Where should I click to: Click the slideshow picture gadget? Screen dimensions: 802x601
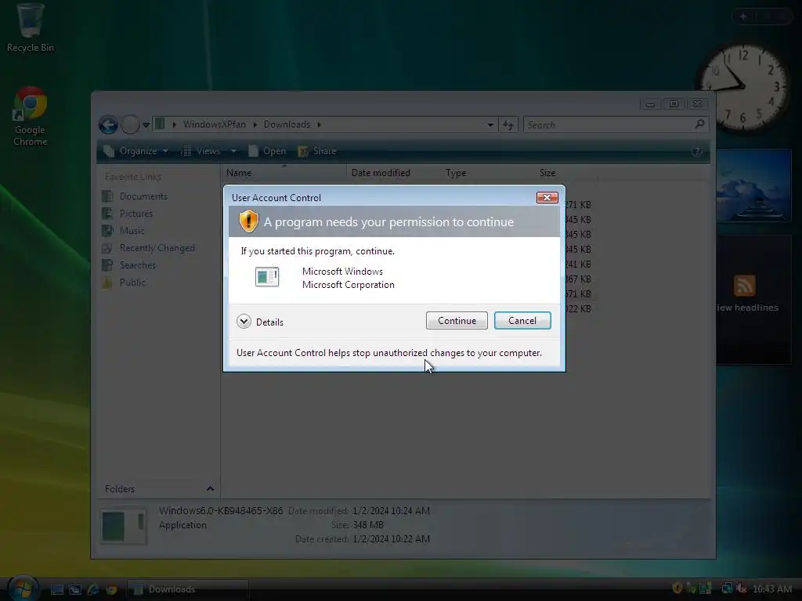[x=753, y=185]
